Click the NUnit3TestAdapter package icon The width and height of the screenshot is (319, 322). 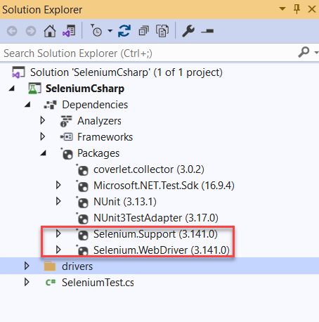point(82,219)
